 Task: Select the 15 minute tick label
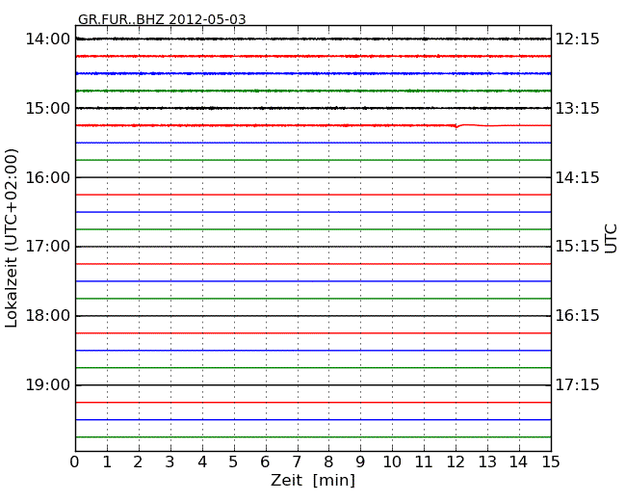tap(551, 462)
